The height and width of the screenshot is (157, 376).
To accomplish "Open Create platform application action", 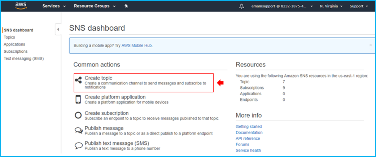I will (x=115, y=97).
